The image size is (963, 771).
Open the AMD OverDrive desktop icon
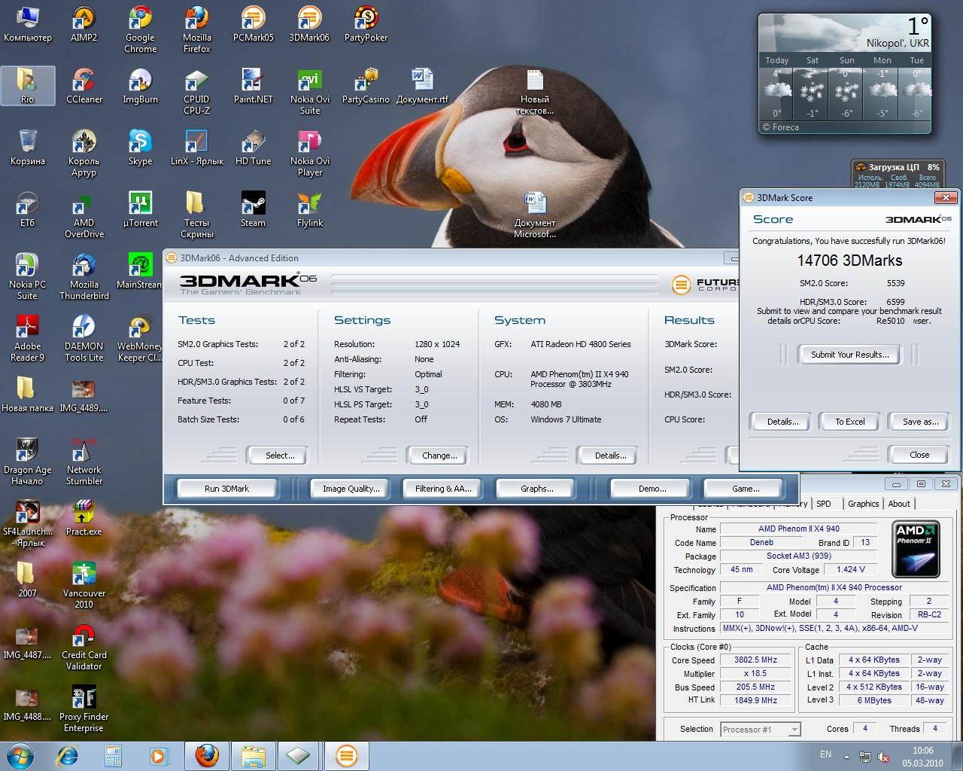pos(84,215)
